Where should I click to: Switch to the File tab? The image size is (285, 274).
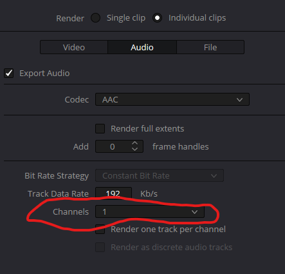[210, 47]
